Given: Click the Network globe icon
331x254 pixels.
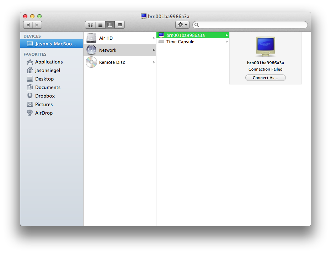Looking at the screenshot, I should (x=91, y=50).
